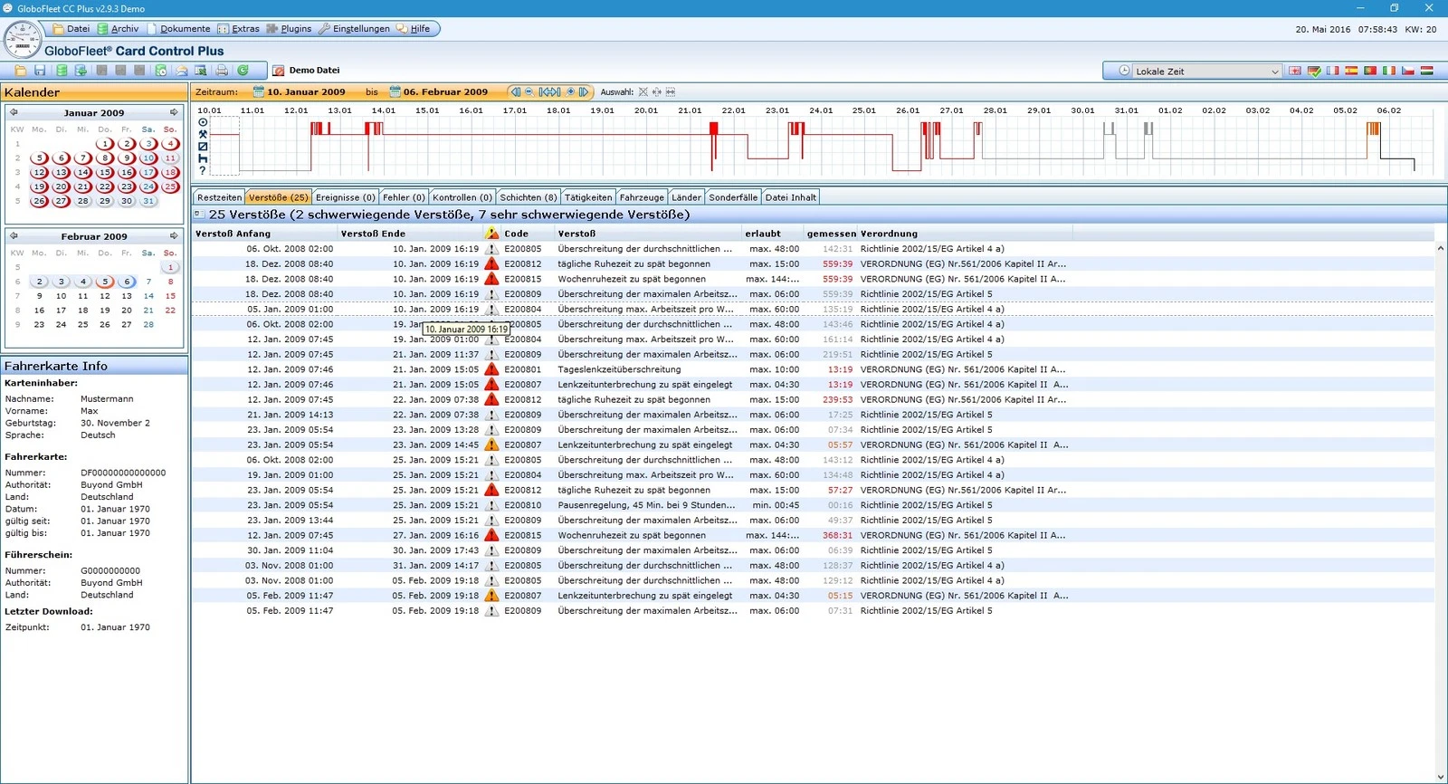
Task: Switch to the Sonderfälle tab
Action: [x=733, y=197]
